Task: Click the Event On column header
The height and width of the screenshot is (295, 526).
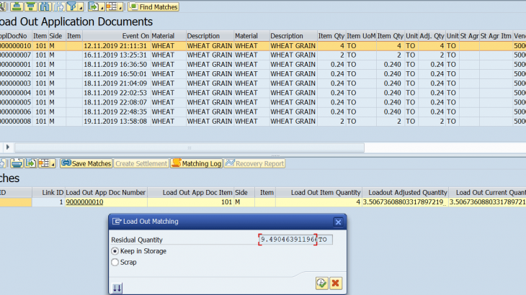Action: 116,36
